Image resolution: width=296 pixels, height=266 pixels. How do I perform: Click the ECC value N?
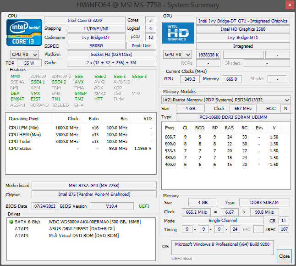coord(285,108)
